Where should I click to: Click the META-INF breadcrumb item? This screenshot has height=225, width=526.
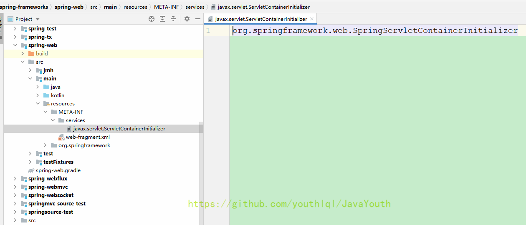pyautogui.click(x=166, y=7)
